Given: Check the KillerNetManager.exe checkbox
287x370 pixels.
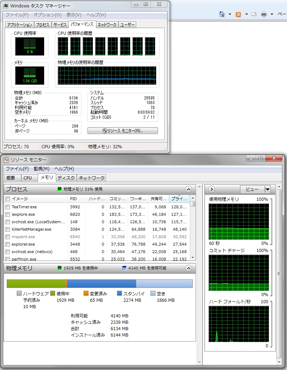Looking at the screenshot, I should point(7,229).
